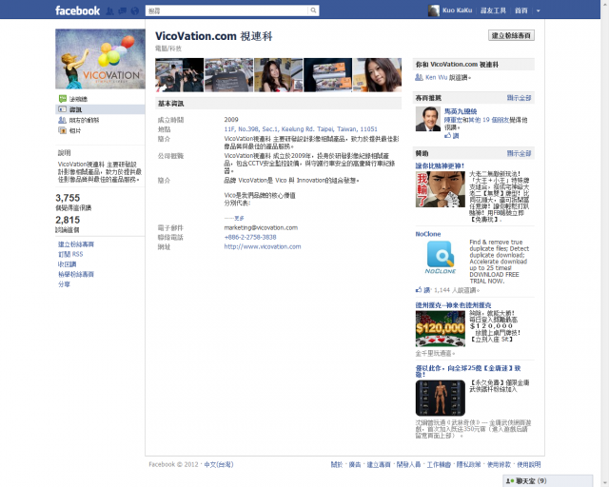Image resolution: width=609 pixels, height=487 pixels.
Task: Click the show all link in recommended pages
Action: pyautogui.click(x=519, y=98)
